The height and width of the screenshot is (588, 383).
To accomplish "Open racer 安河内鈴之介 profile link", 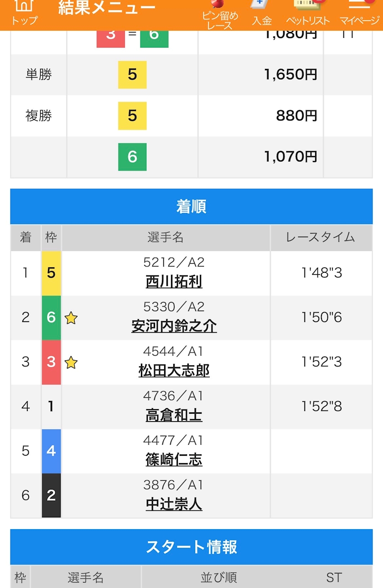I will pyautogui.click(x=174, y=326).
